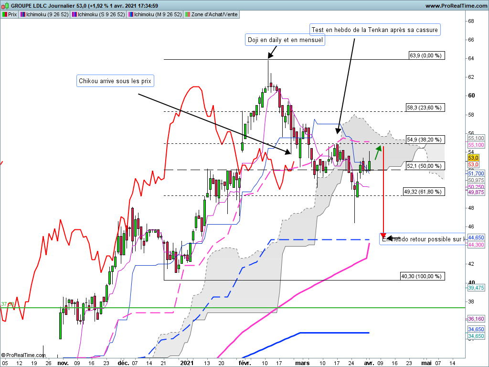The height and width of the screenshot is (367, 489).
Task: Click the 39,475 axis price tag
Action: pyautogui.click(x=476, y=288)
